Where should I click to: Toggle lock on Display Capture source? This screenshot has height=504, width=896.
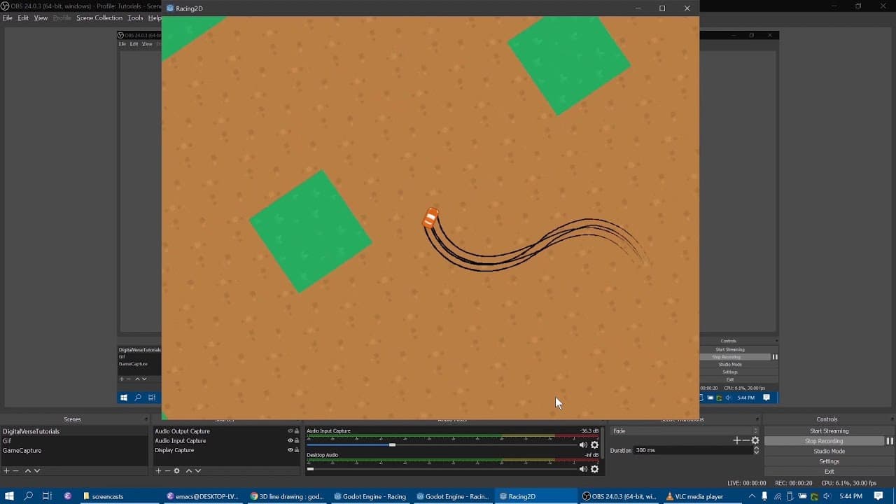pyautogui.click(x=297, y=450)
